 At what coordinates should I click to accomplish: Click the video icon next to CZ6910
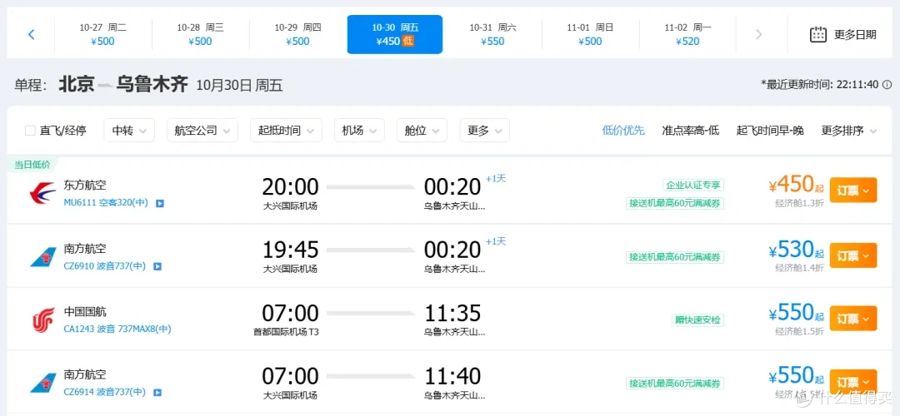coord(157,266)
